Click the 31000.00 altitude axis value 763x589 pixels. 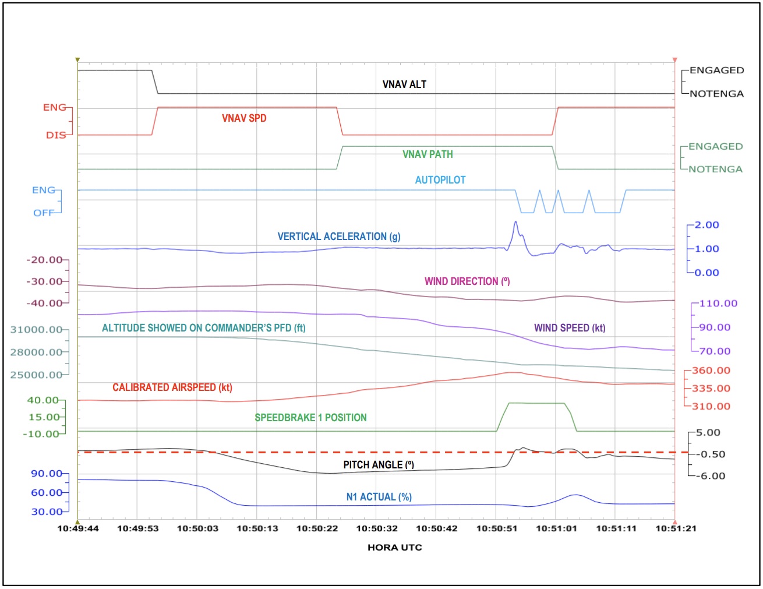click(36, 330)
